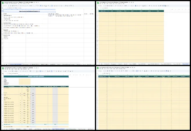Click the Sheets logo in top-left window

tap(2, 3)
